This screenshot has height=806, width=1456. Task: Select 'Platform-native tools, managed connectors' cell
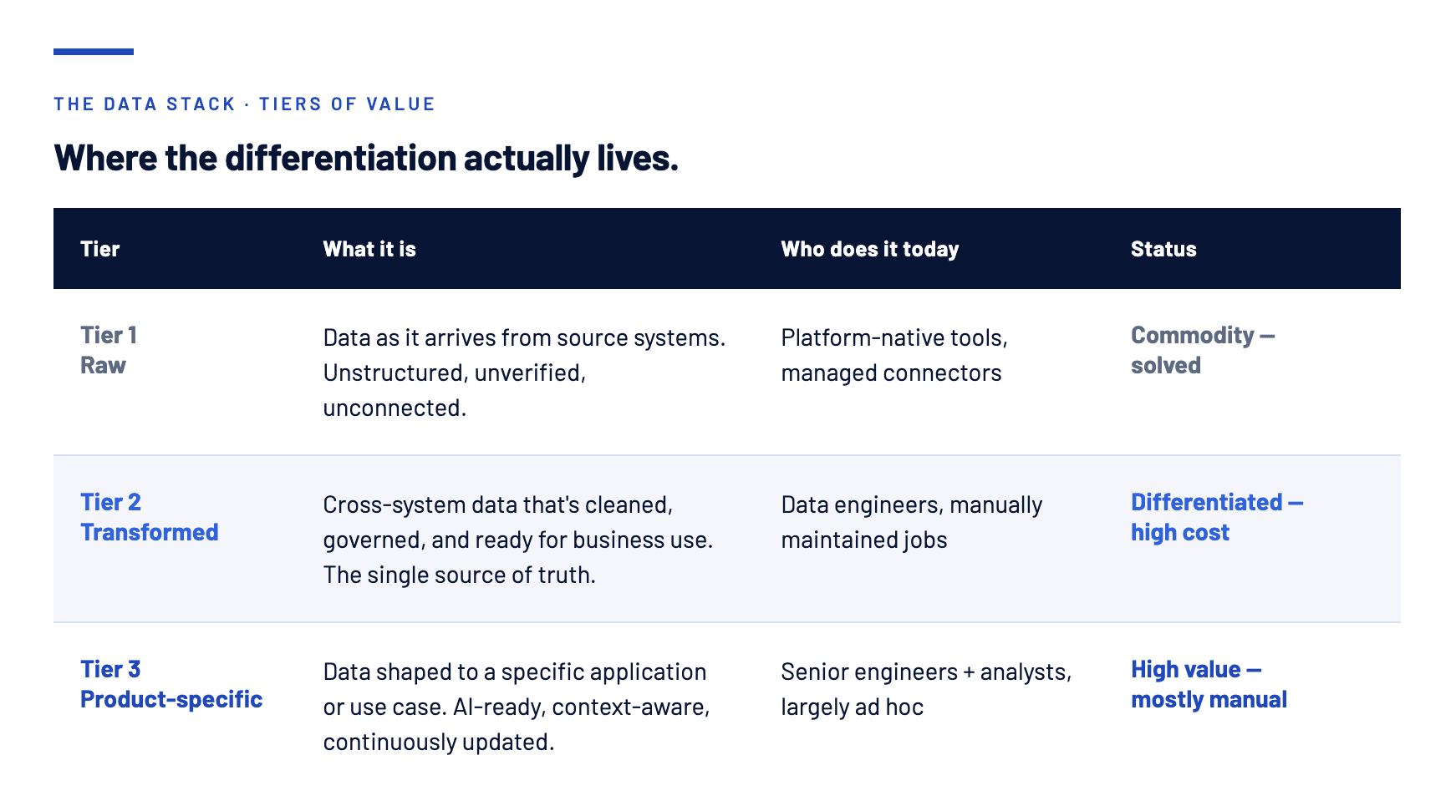point(894,355)
